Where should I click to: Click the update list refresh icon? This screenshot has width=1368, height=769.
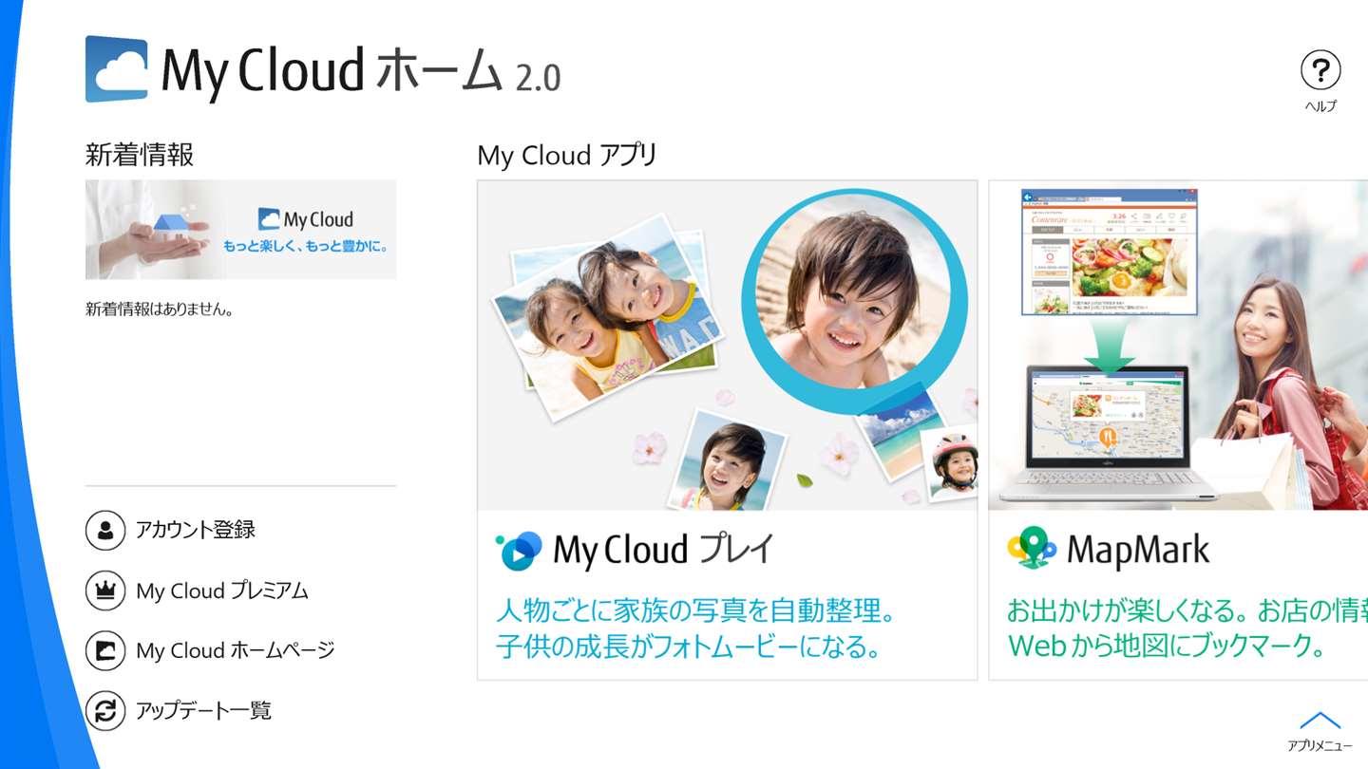pos(105,710)
